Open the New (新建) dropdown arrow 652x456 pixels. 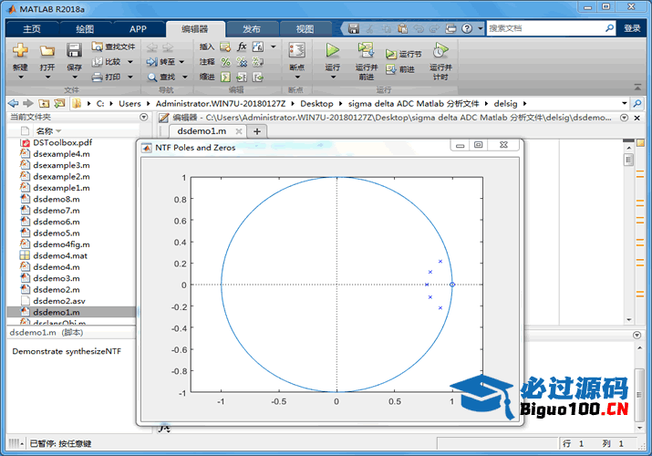tap(20, 77)
